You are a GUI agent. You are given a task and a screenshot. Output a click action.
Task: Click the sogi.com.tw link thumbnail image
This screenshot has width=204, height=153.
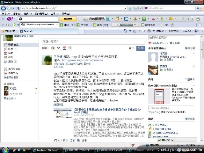point(62,113)
